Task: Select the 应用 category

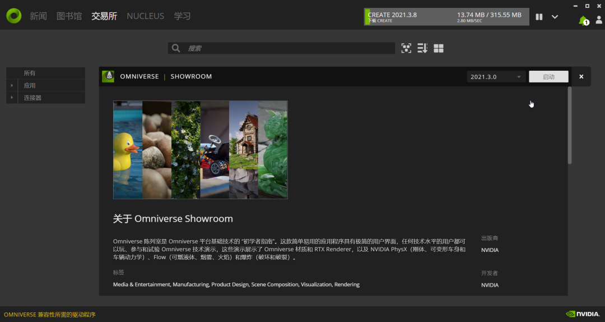Action: [52, 85]
